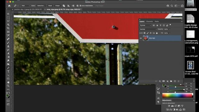Toggle lock position icon
Image resolution: width=199 pixels, height=112 pixels.
150,33
